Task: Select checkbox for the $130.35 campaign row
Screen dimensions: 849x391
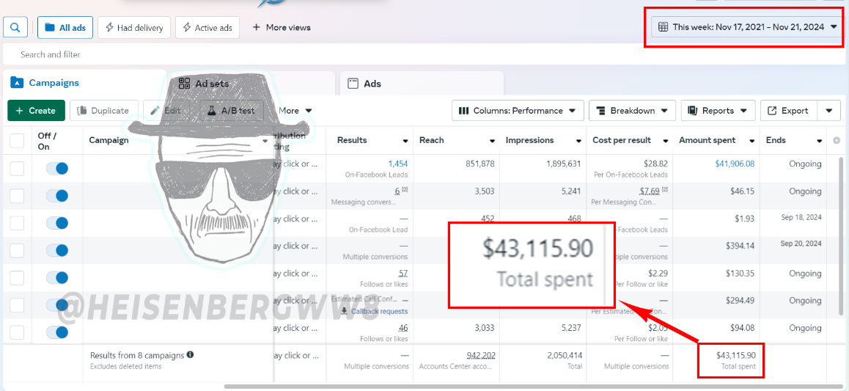Action: 18,278
